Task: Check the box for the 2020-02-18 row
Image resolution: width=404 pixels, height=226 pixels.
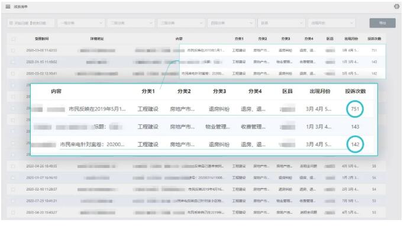Action: 13,189
